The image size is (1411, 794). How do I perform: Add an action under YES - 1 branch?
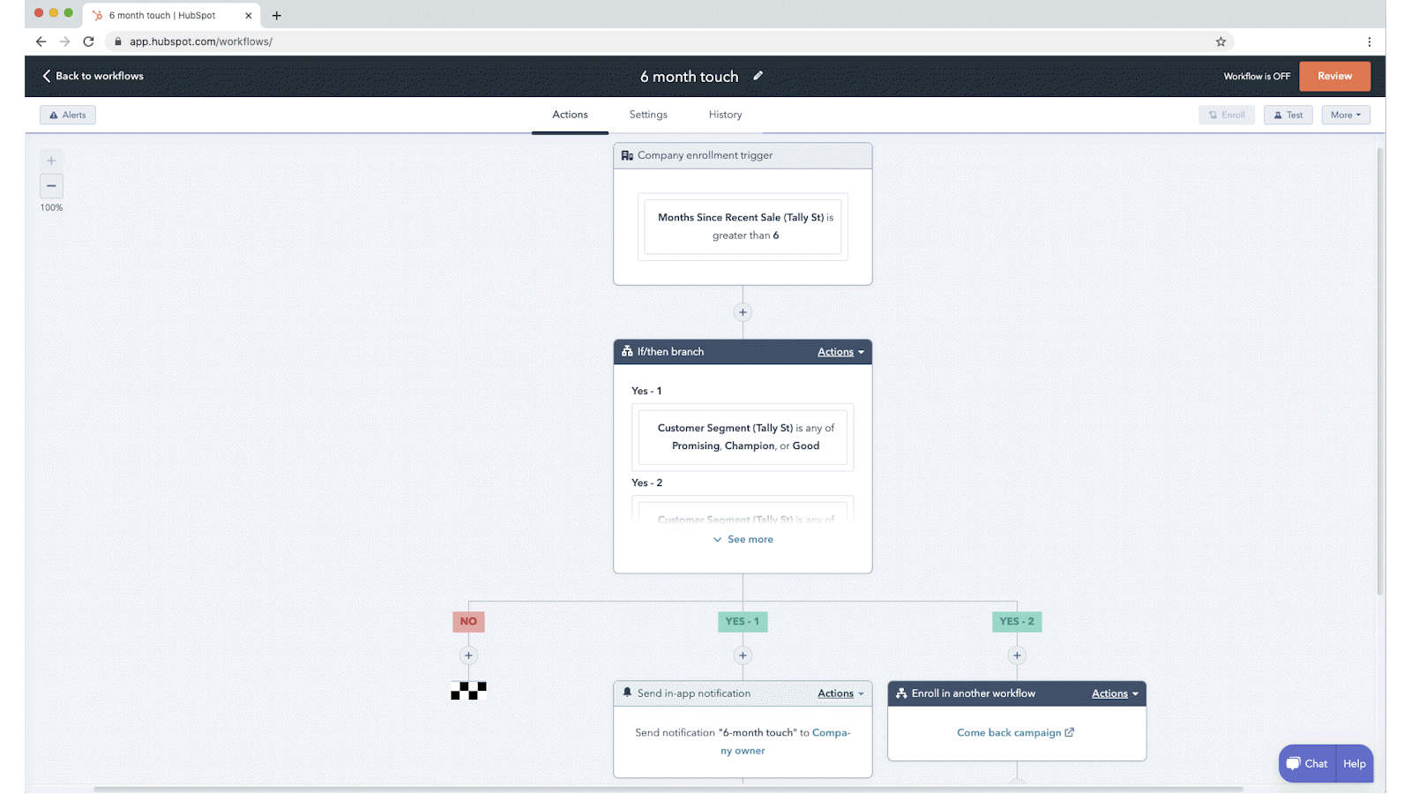point(743,655)
